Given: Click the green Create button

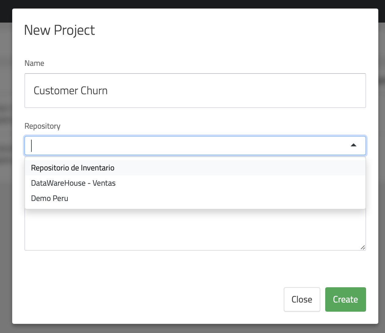Looking at the screenshot, I should coord(345,299).
